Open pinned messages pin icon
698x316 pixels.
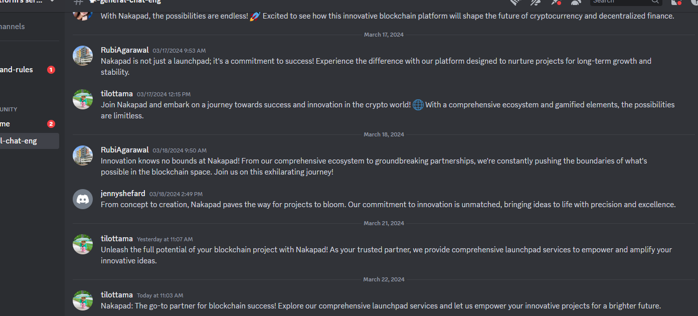coord(556,2)
